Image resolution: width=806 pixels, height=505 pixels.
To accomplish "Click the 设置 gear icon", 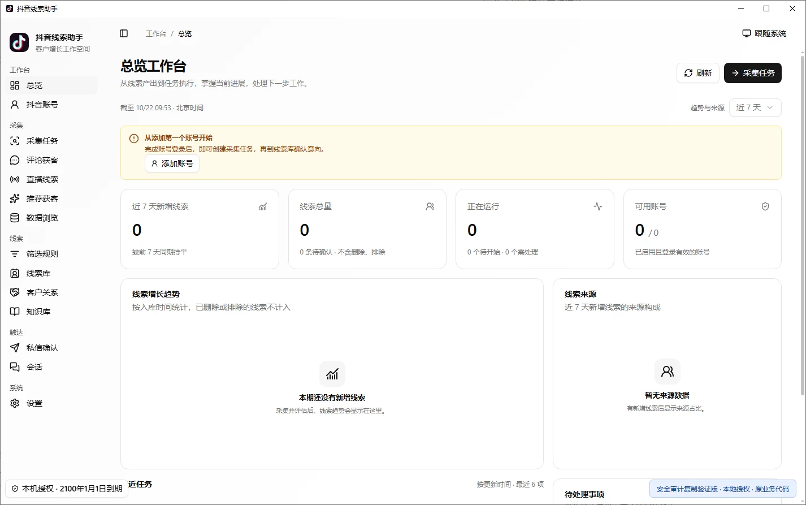I will pyautogui.click(x=15, y=403).
